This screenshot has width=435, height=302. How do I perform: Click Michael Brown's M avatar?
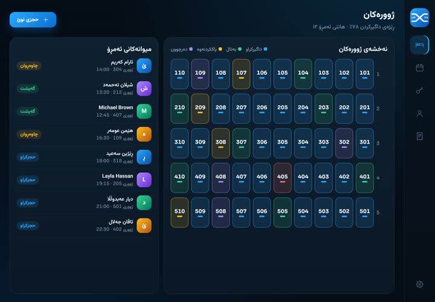tap(144, 111)
